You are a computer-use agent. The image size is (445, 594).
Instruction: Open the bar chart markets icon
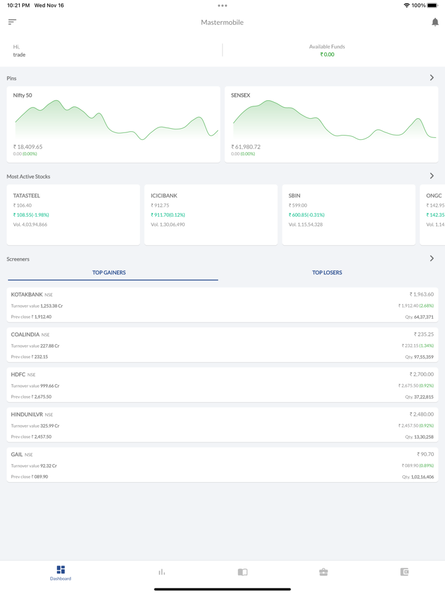point(162,572)
